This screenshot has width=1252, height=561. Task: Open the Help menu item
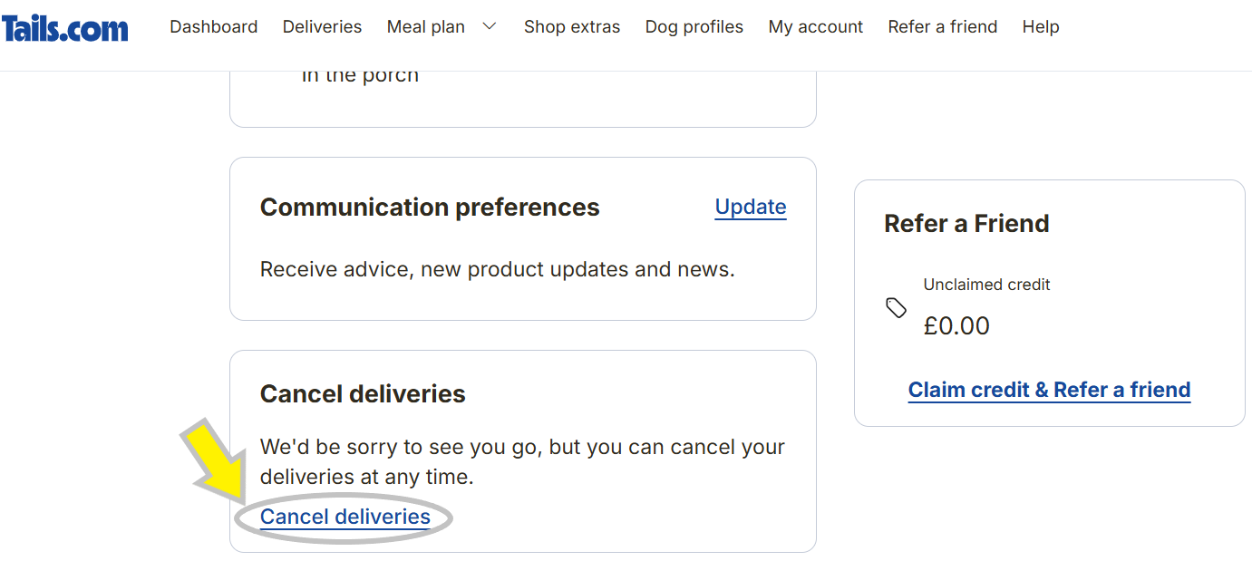[1040, 27]
